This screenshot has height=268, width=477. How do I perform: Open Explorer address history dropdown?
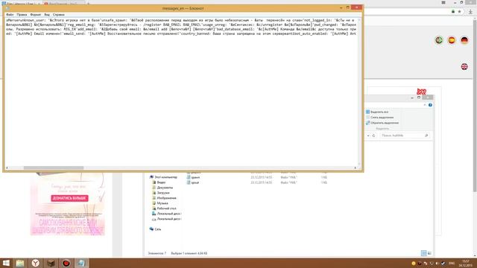368,135
